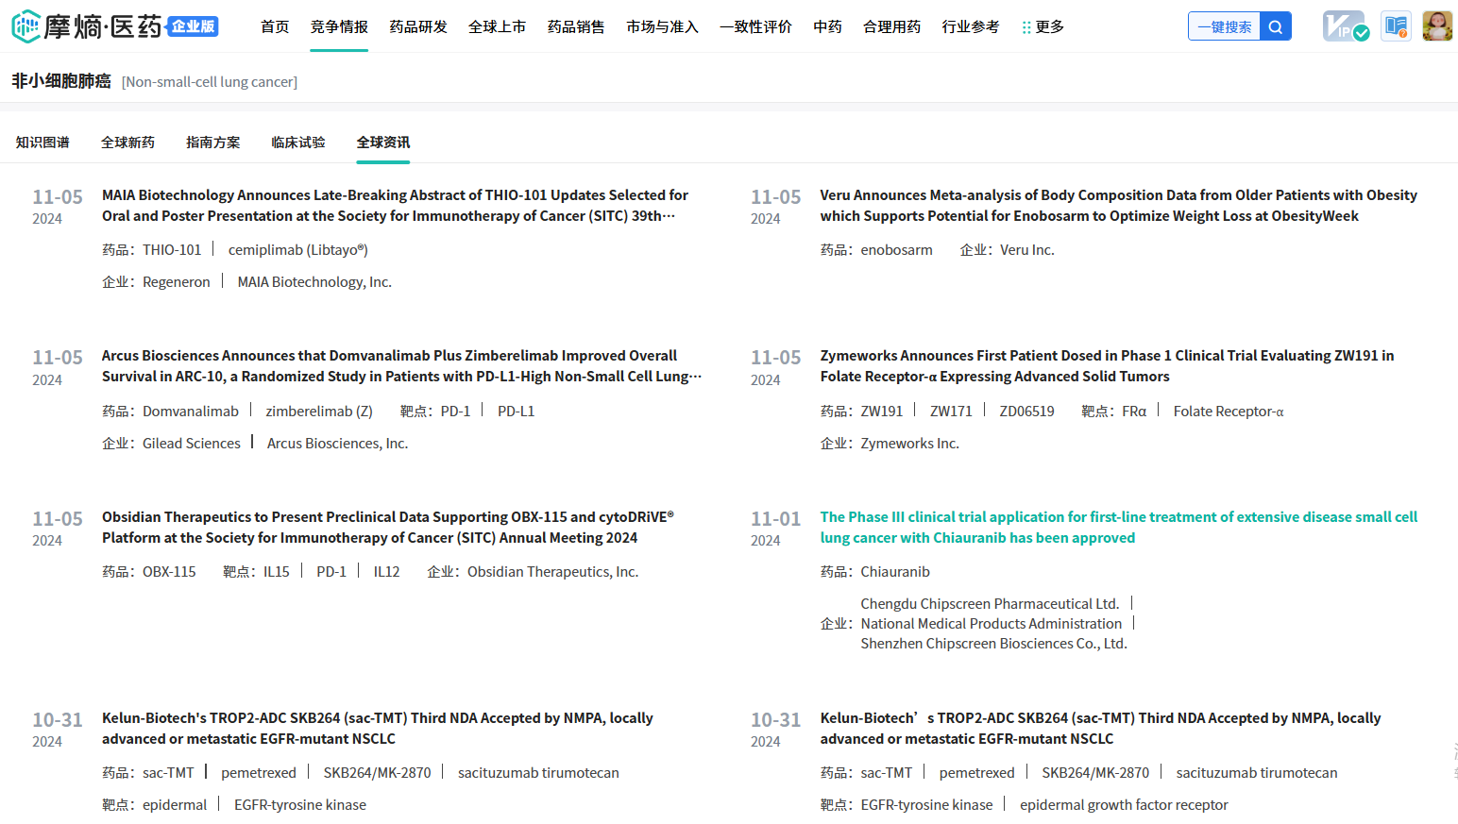
Task: Click National Medical Products Administration tag
Action: tap(992, 624)
